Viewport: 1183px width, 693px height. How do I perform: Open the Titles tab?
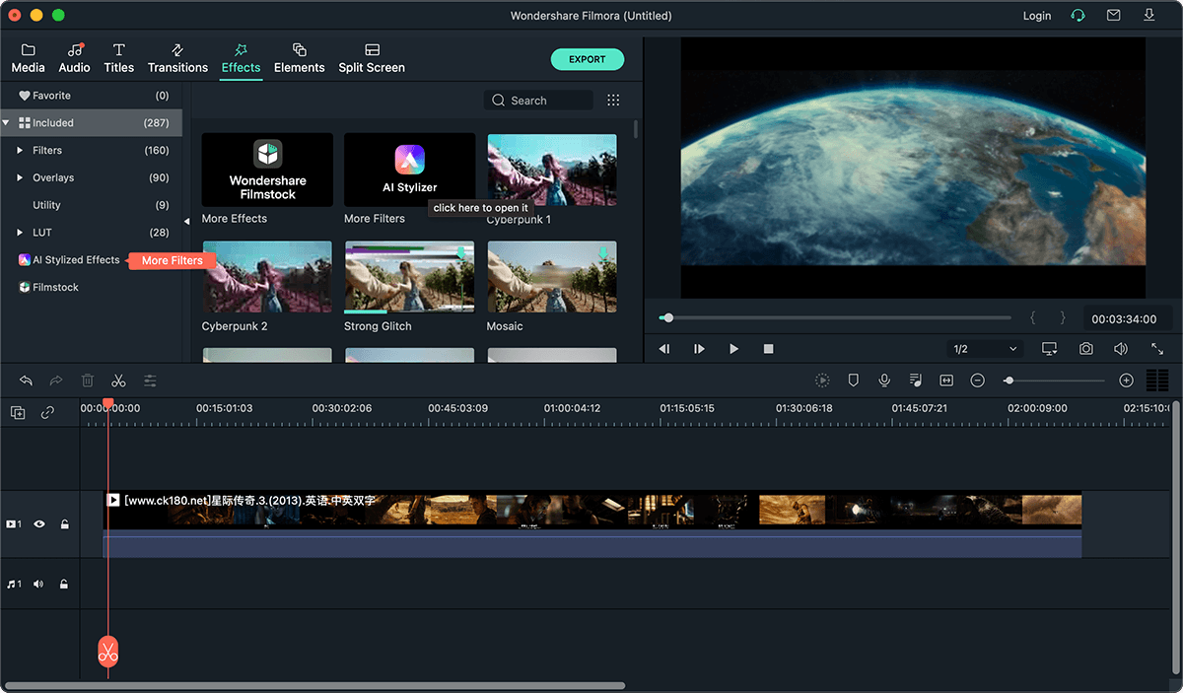(x=119, y=58)
